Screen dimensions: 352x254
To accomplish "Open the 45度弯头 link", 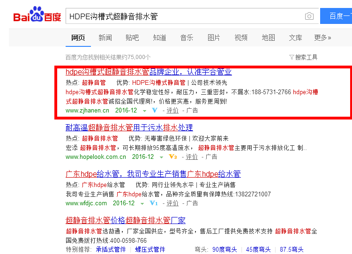I will 258,249.
